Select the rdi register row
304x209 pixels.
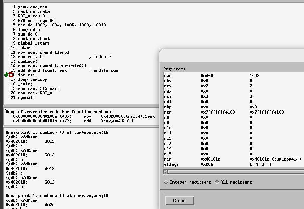233,102
